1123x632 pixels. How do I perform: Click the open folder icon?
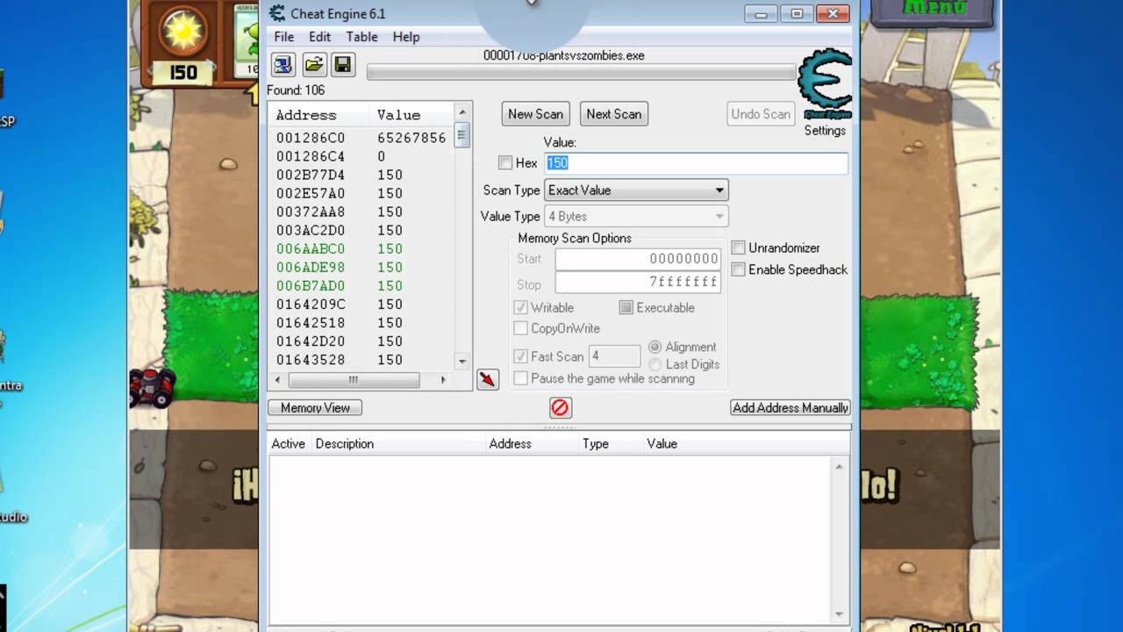313,64
